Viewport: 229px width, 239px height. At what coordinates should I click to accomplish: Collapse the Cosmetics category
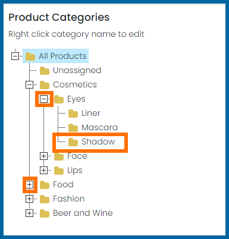(29, 85)
